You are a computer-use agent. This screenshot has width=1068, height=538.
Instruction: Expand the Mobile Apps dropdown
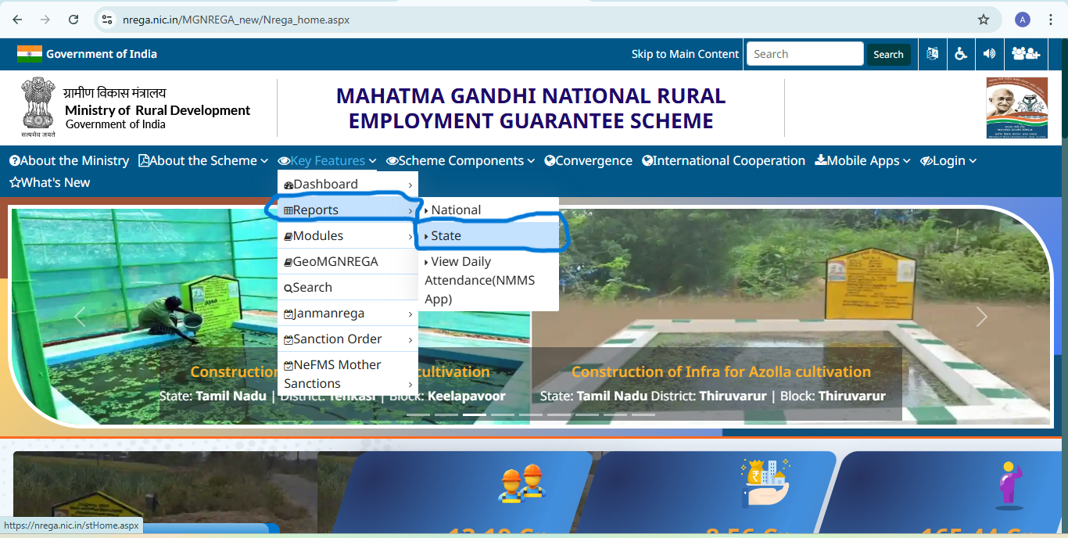tap(862, 160)
